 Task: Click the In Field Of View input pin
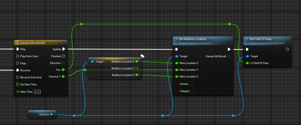tap(247, 63)
